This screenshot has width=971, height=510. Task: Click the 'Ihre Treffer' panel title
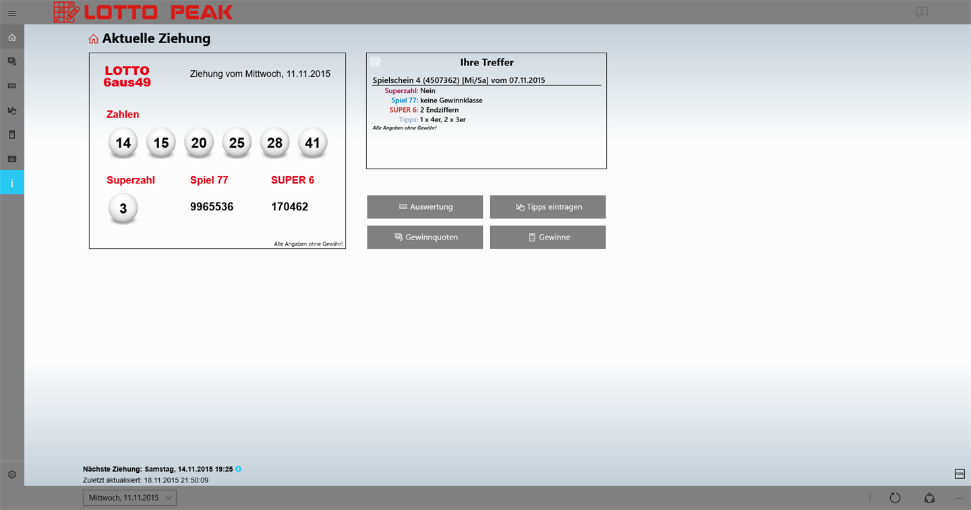pos(487,62)
